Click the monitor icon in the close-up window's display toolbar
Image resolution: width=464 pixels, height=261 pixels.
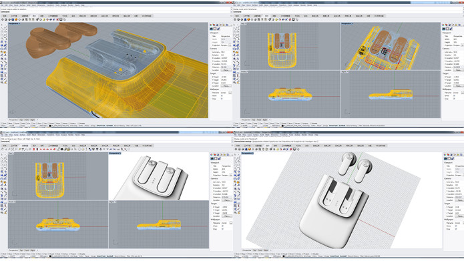61,19
